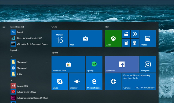Open the hamburger menu in Start
Viewport: 174px width, 103px height.
[4, 27]
